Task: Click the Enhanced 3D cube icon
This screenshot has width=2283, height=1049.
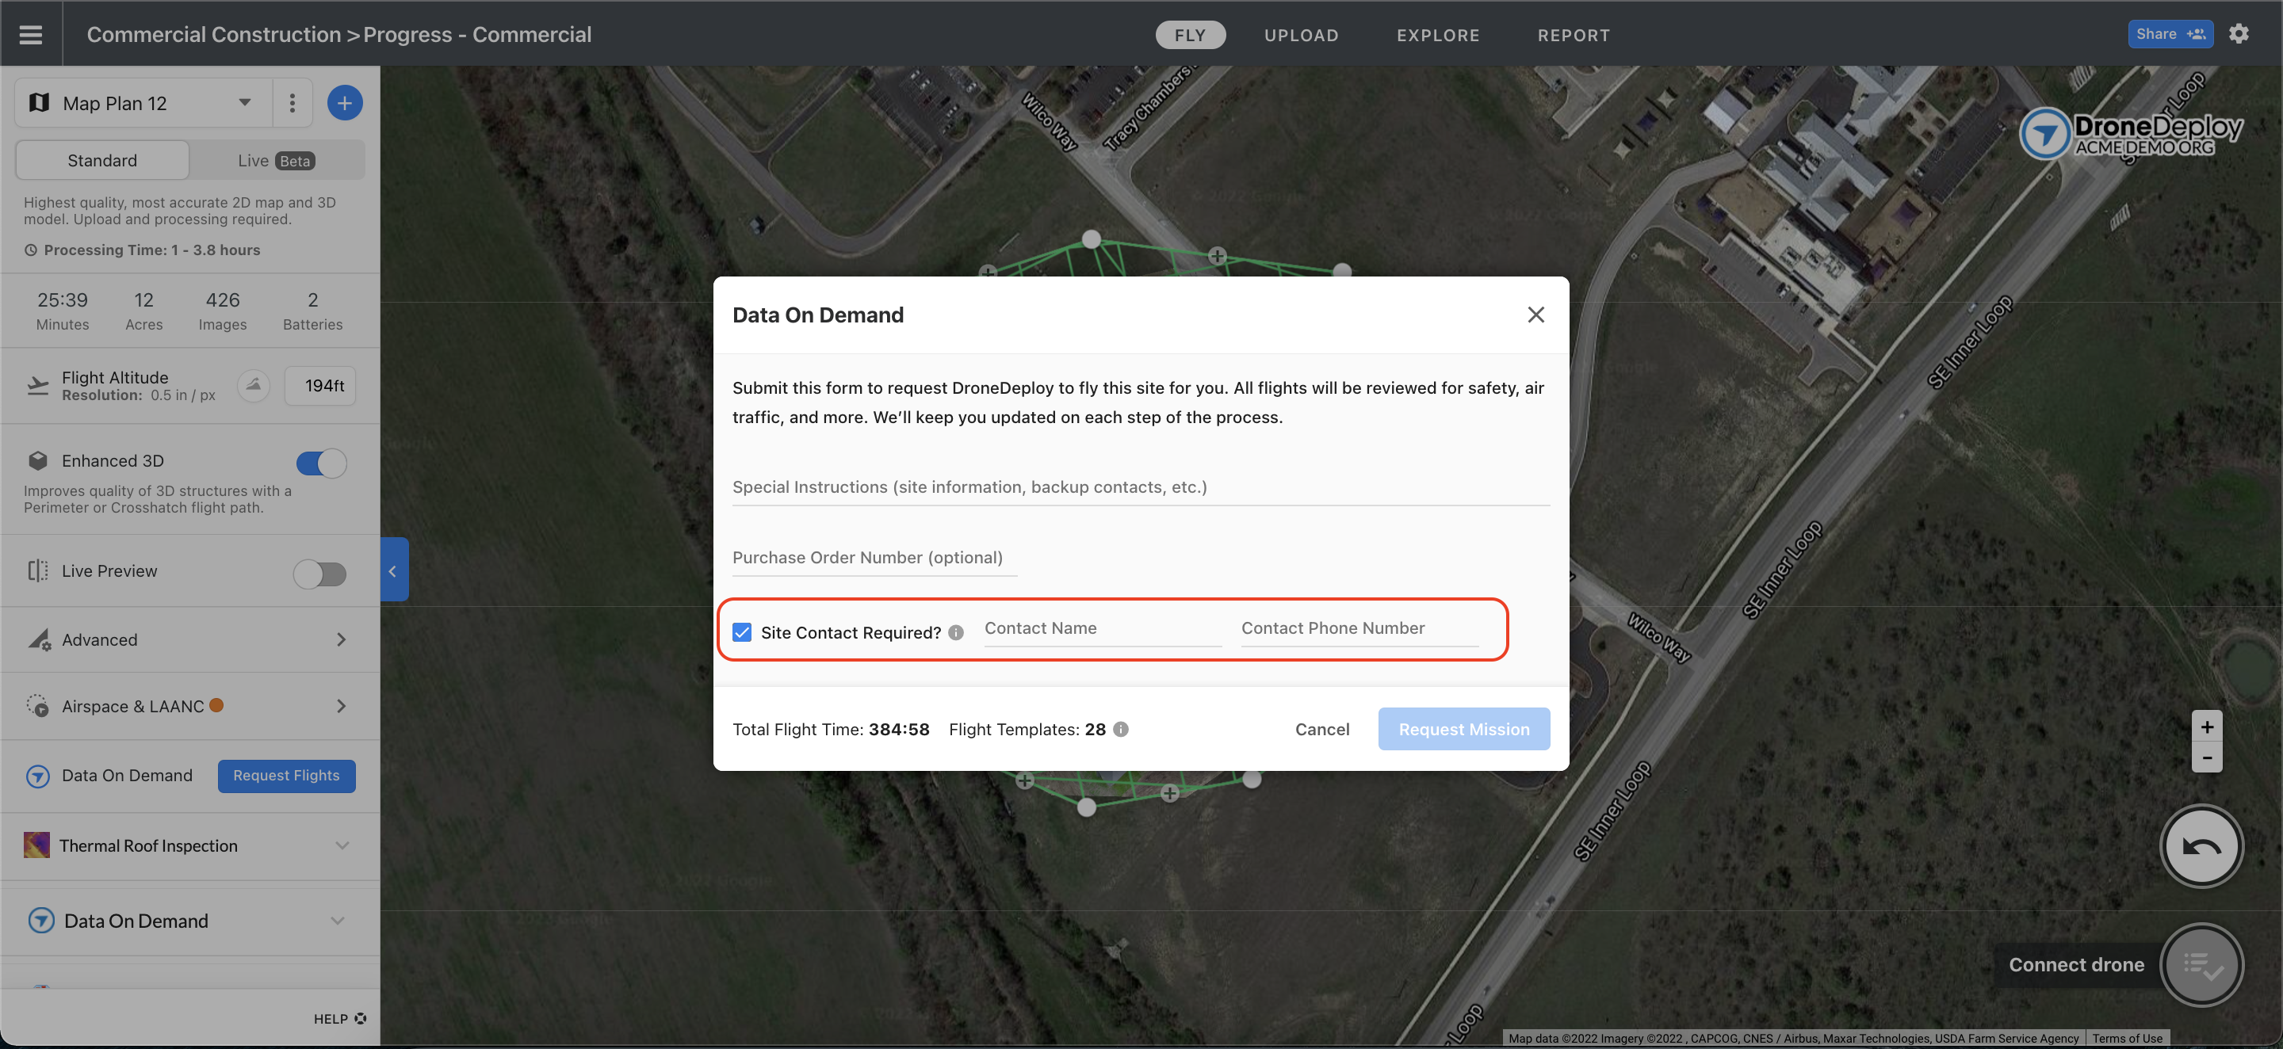Action: 37,460
